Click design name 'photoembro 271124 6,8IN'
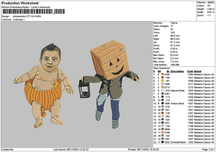 click(x=27, y=16)
